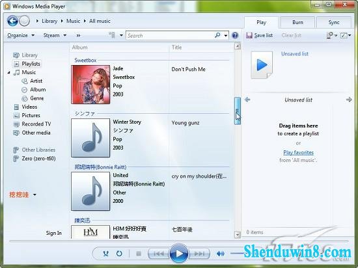
Task: Click inside the Search field
Action: coord(170,36)
